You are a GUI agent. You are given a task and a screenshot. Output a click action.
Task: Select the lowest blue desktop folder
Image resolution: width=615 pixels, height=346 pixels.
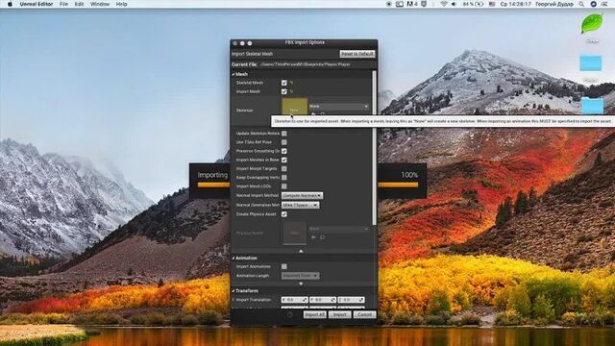tap(592, 106)
